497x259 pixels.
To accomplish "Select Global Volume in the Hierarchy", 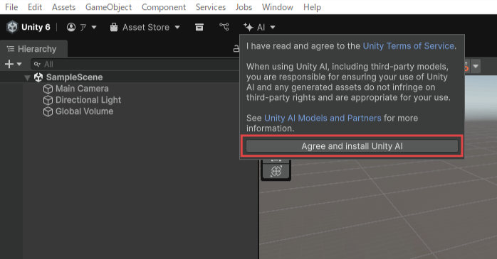I will tap(84, 111).
